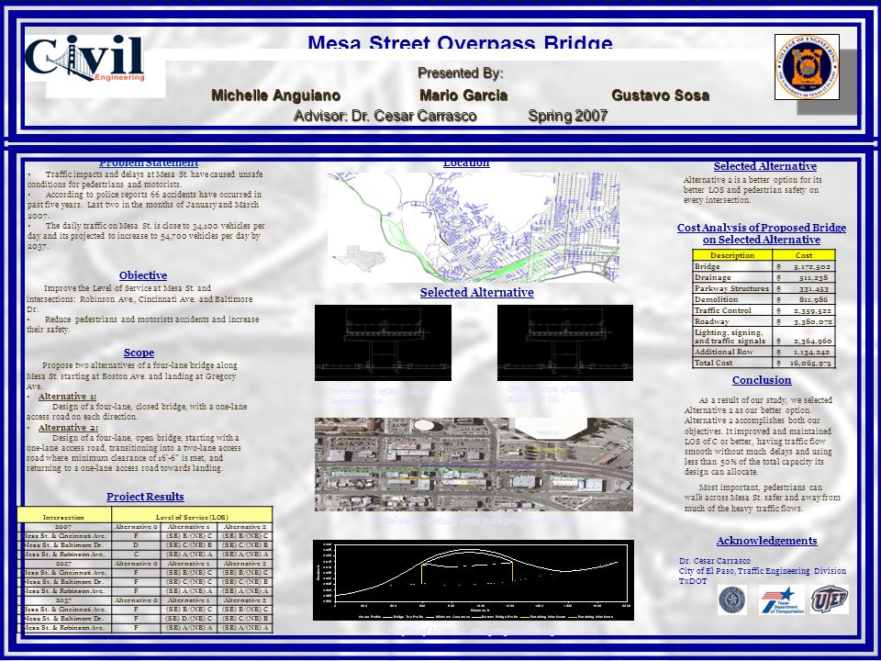Open the Baltimore Dr. cross-section drawing
Screen dimensions: 881x661
point(565,342)
